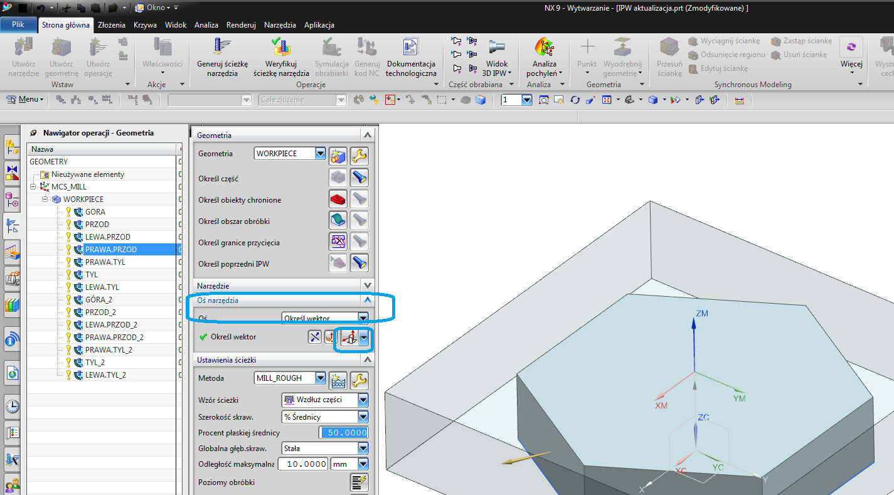Open Oś Określ wektor dropdown

pyautogui.click(x=363, y=318)
